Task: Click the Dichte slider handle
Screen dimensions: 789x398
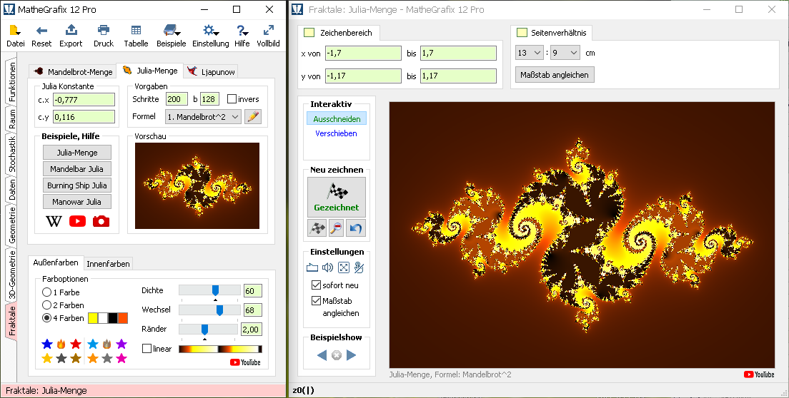Action: (x=215, y=290)
